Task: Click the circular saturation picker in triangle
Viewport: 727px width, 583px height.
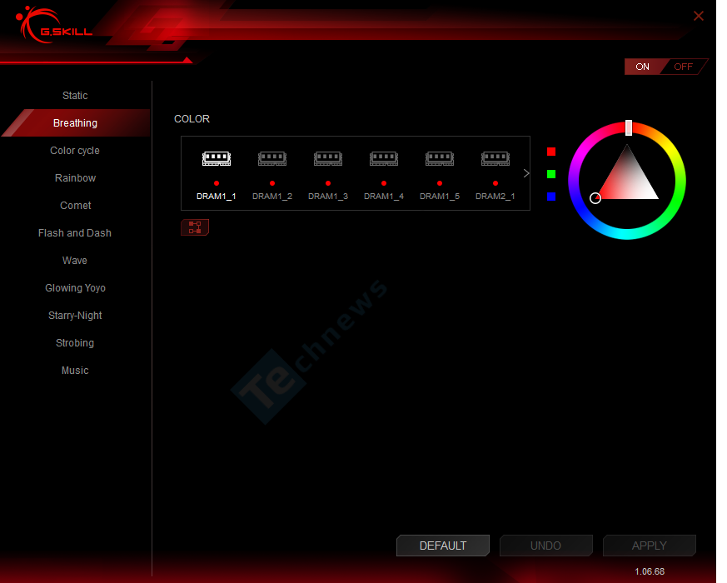Action: 595,198
